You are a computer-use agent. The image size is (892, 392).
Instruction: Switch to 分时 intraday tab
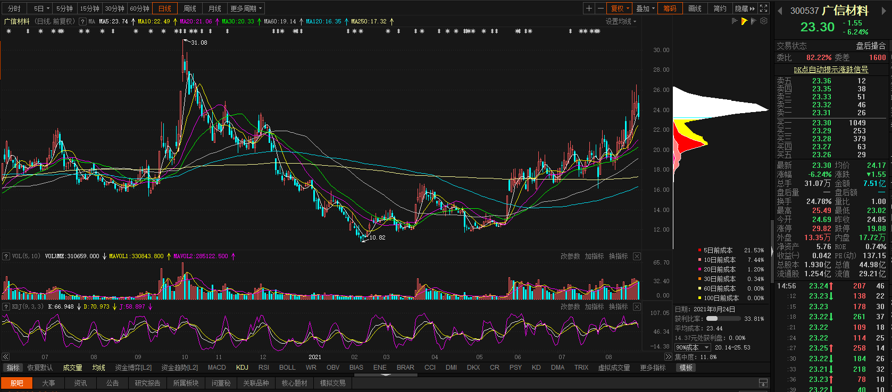tap(14, 8)
